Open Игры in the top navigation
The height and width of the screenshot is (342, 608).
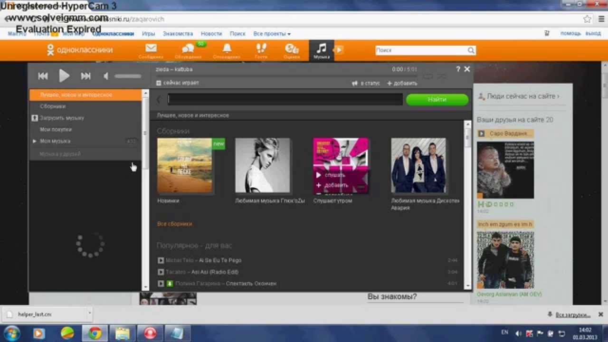[149, 34]
